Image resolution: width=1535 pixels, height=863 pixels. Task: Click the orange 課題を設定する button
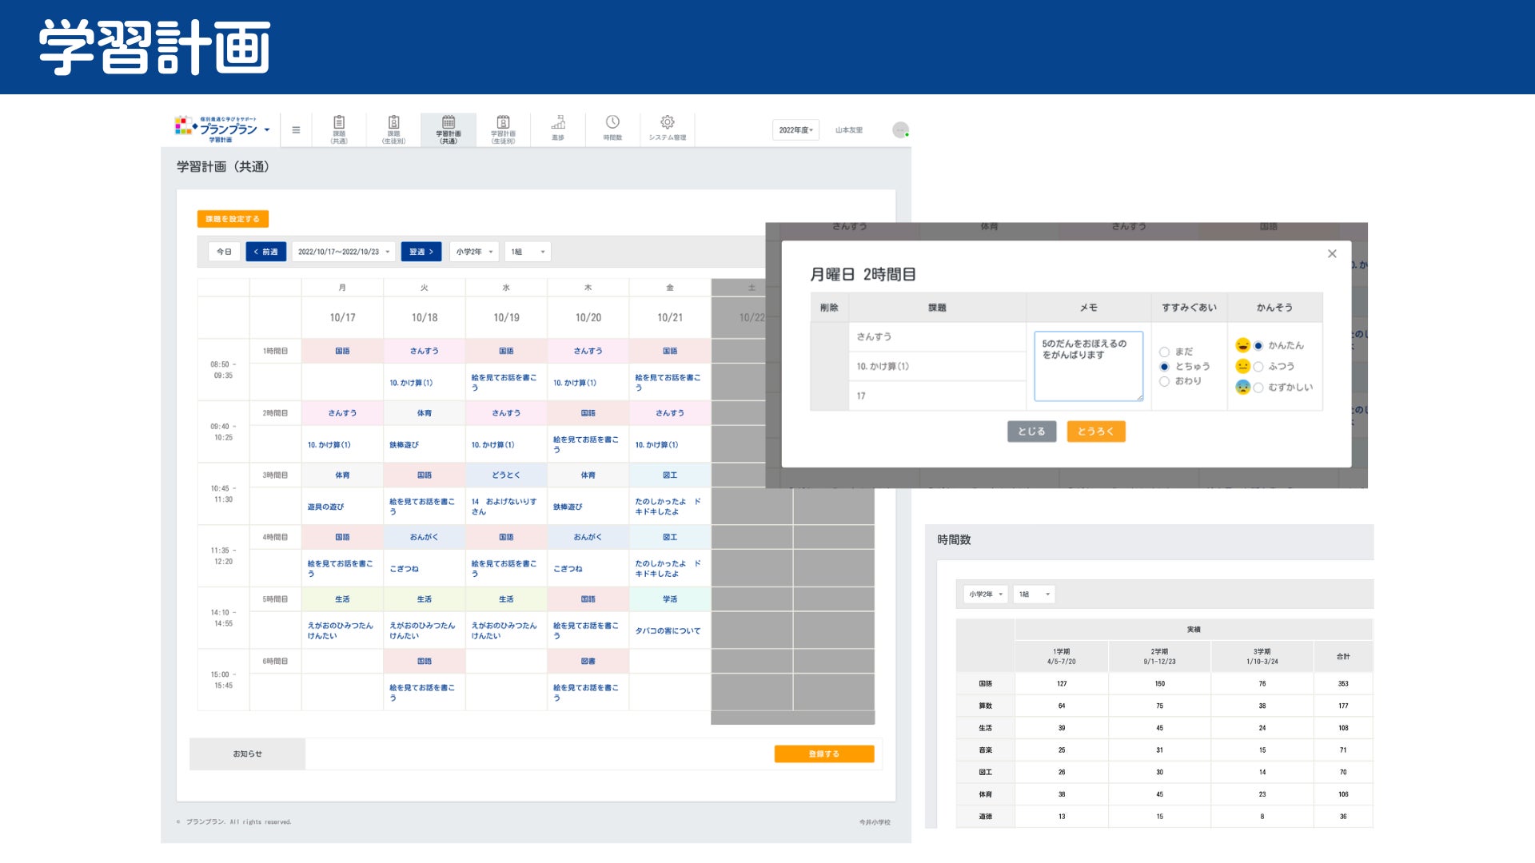[233, 218]
